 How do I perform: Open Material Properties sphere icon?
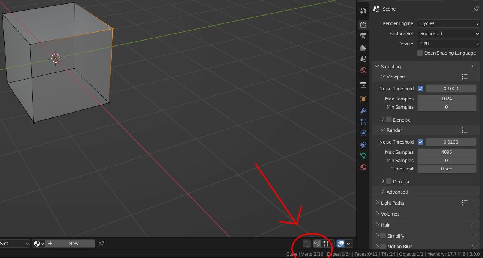[363, 167]
